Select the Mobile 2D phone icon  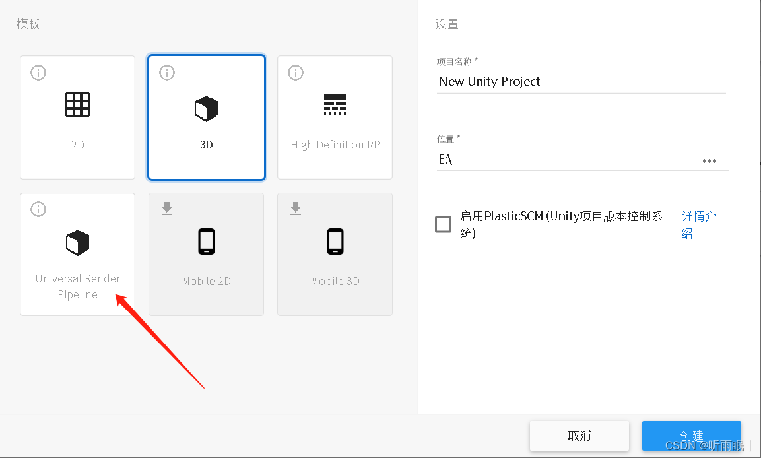click(207, 241)
